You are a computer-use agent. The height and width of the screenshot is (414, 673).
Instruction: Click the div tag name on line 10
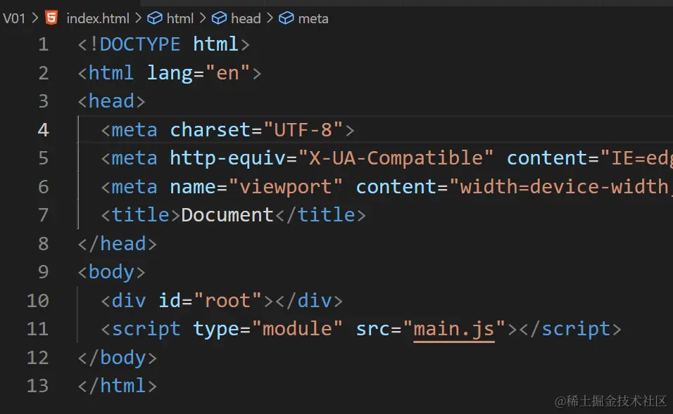pyautogui.click(x=129, y=300)
